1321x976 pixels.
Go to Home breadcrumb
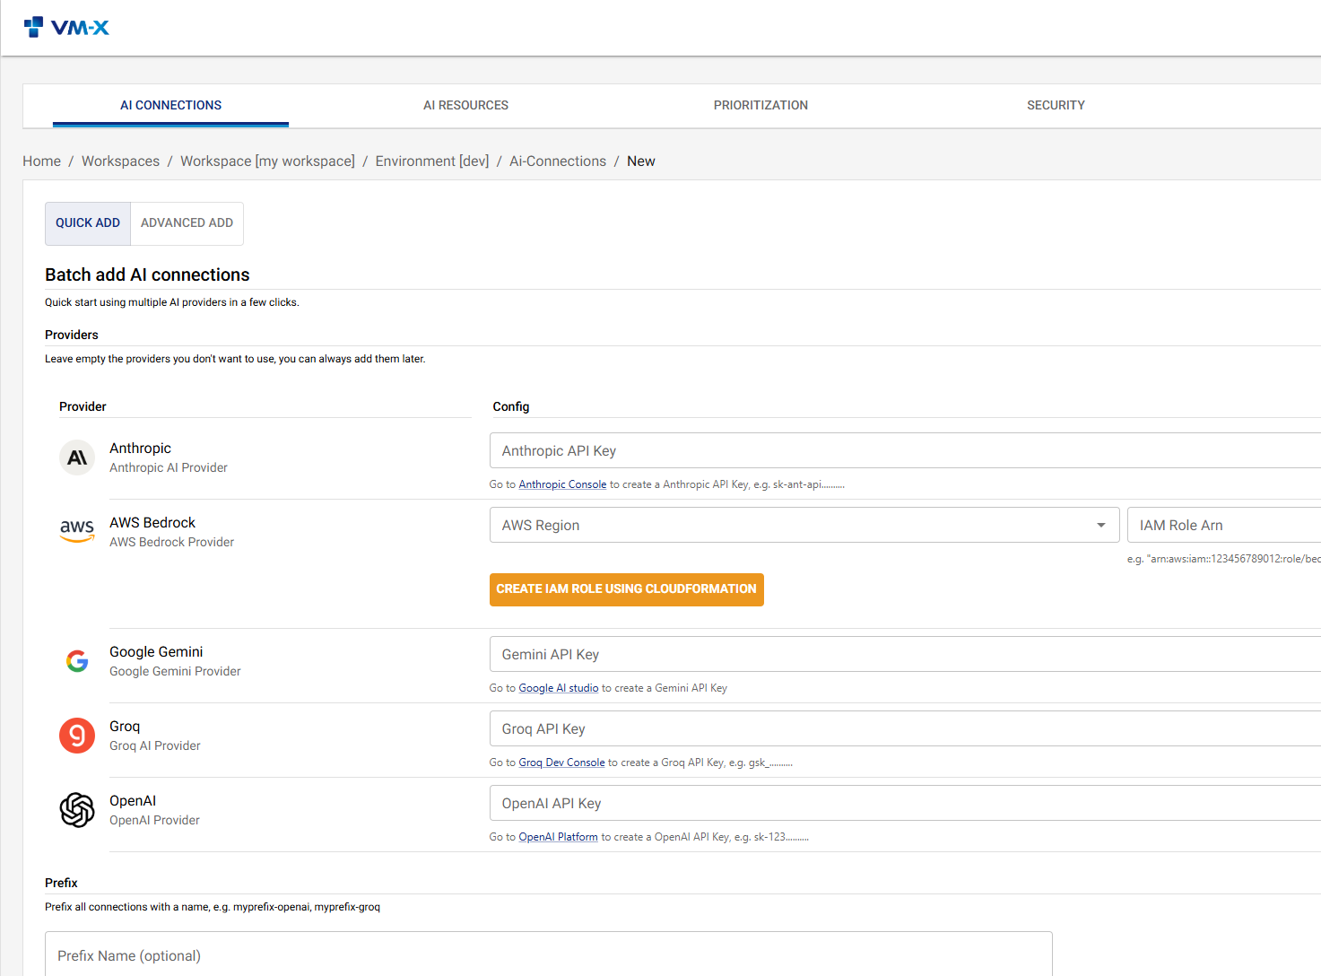pyautogui.click(x=42, y=161)
